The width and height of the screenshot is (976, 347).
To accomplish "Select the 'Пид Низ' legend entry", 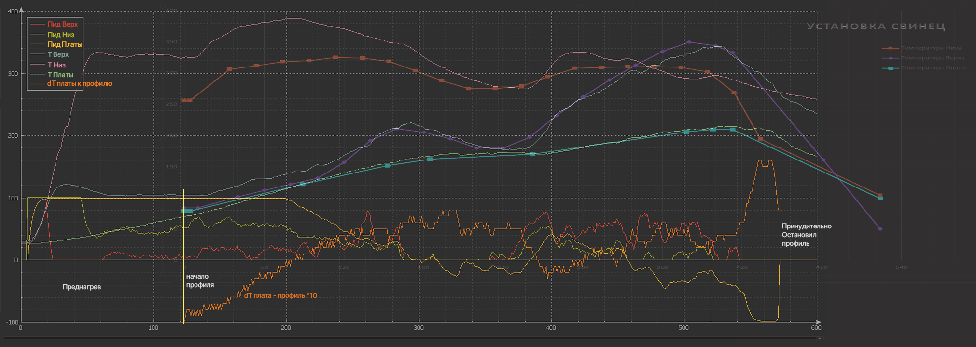I will 52,35.
